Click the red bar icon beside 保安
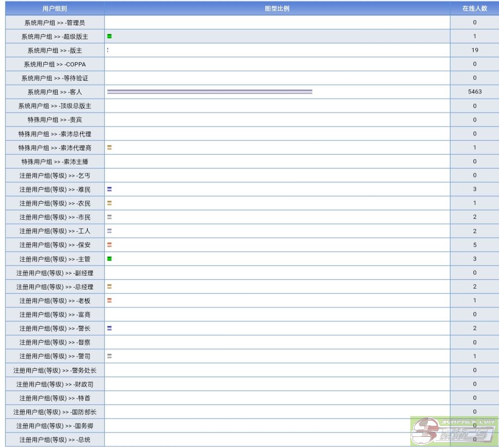Viewport: 499px width, 447px height. point(110,245)
